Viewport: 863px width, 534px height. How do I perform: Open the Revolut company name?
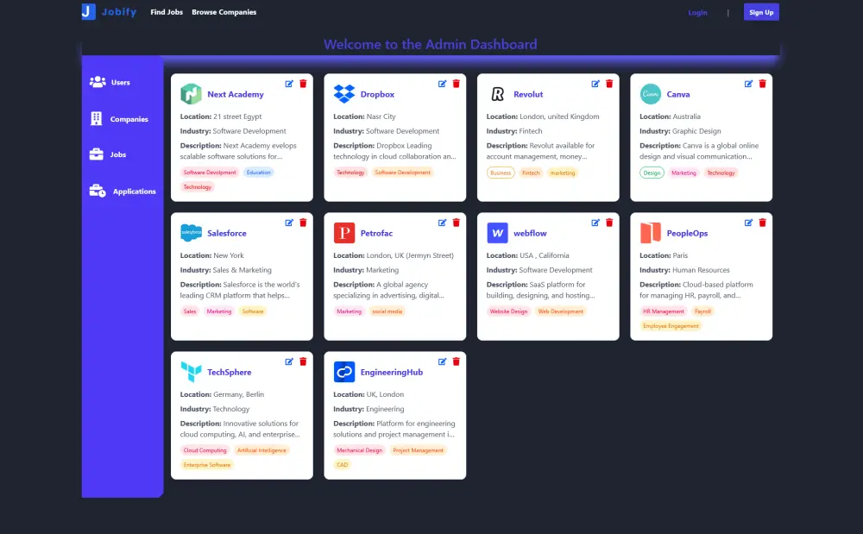[x=528, y=94]
